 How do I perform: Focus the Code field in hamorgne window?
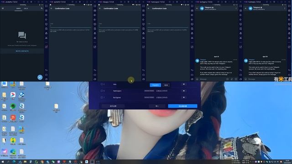pyautogui.click(x=168, y=26)
